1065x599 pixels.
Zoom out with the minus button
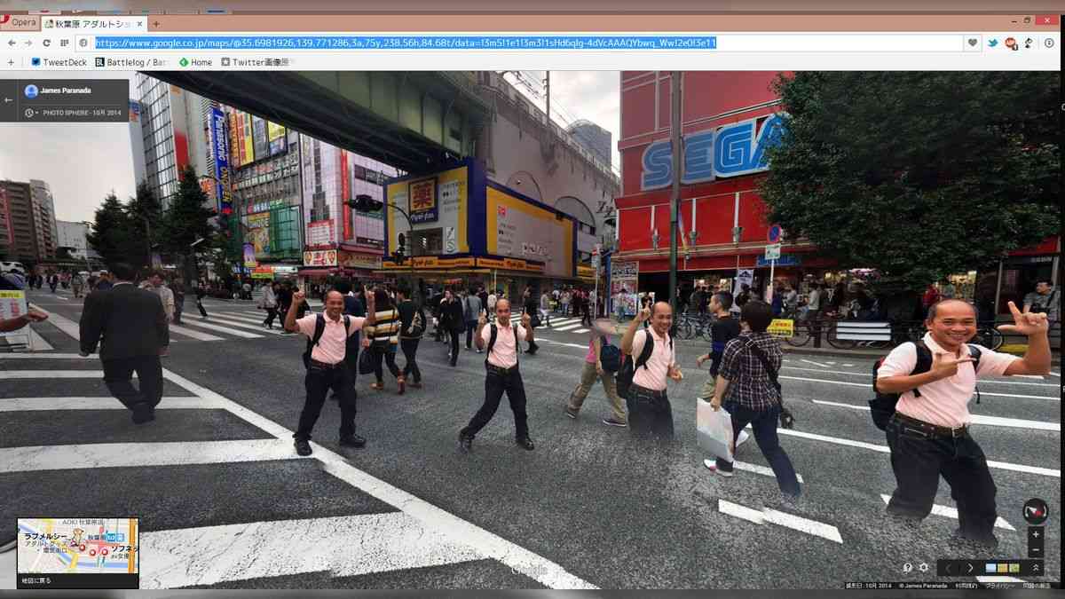(1035, 550)
